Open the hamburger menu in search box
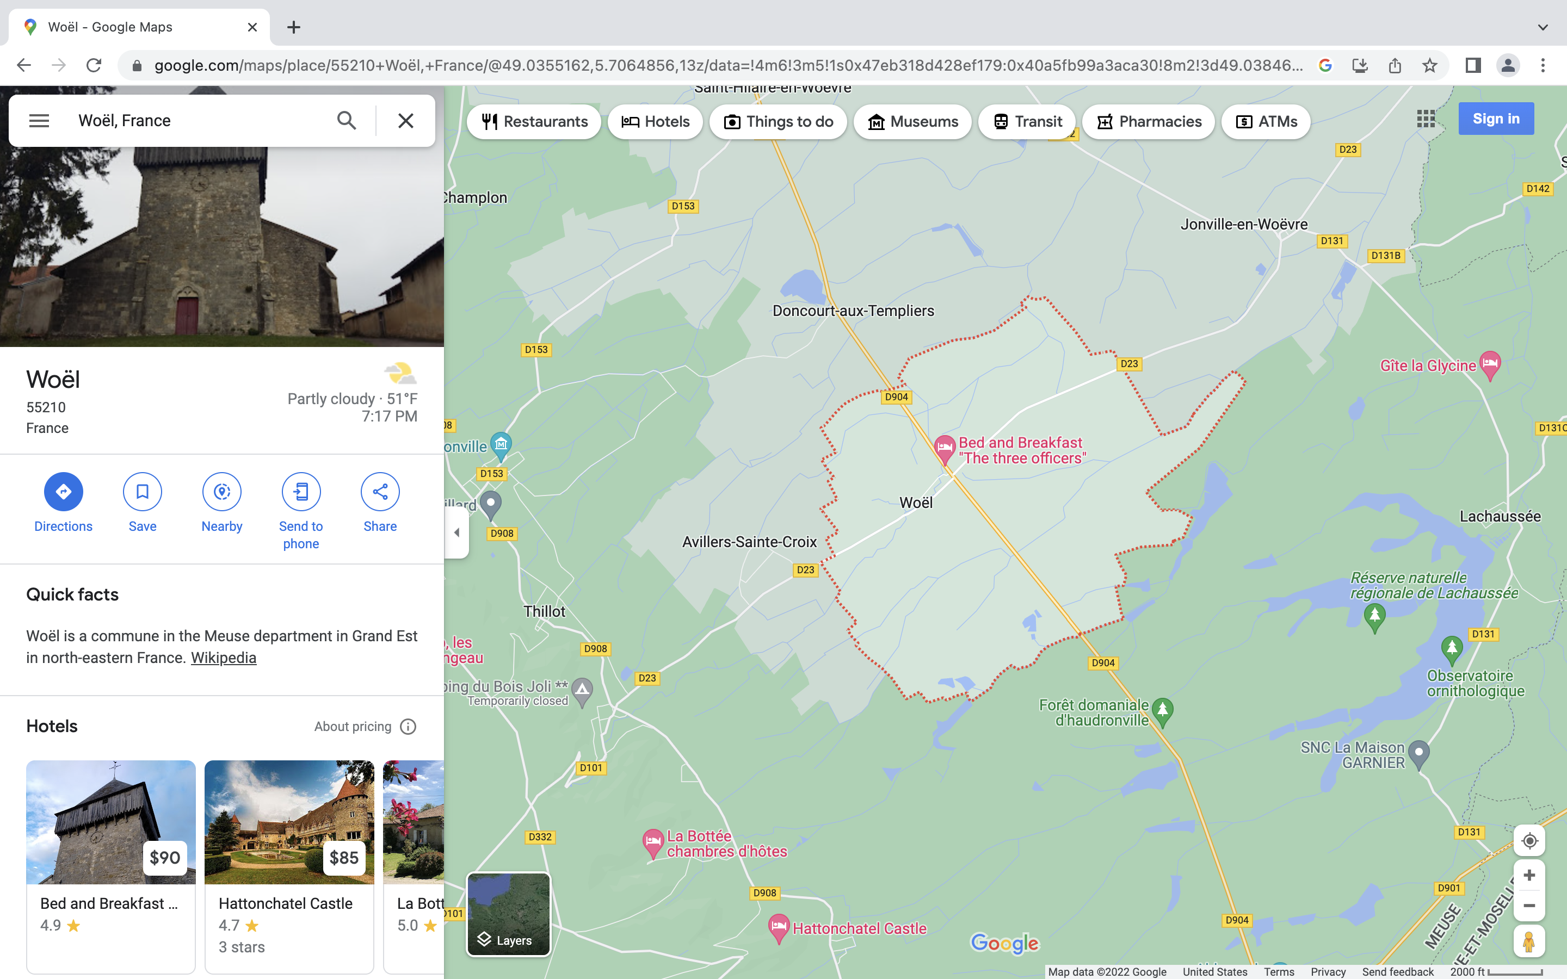 pyautogui.click(x=39, y=120)
